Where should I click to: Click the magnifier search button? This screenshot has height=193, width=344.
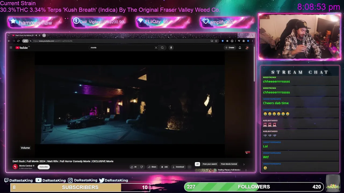point(162,47)
